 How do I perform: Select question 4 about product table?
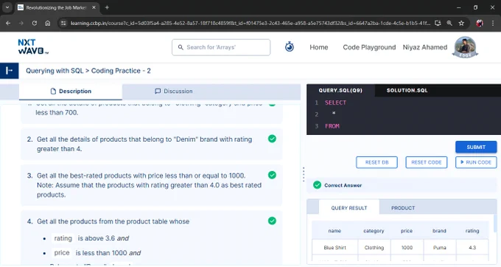152,238
